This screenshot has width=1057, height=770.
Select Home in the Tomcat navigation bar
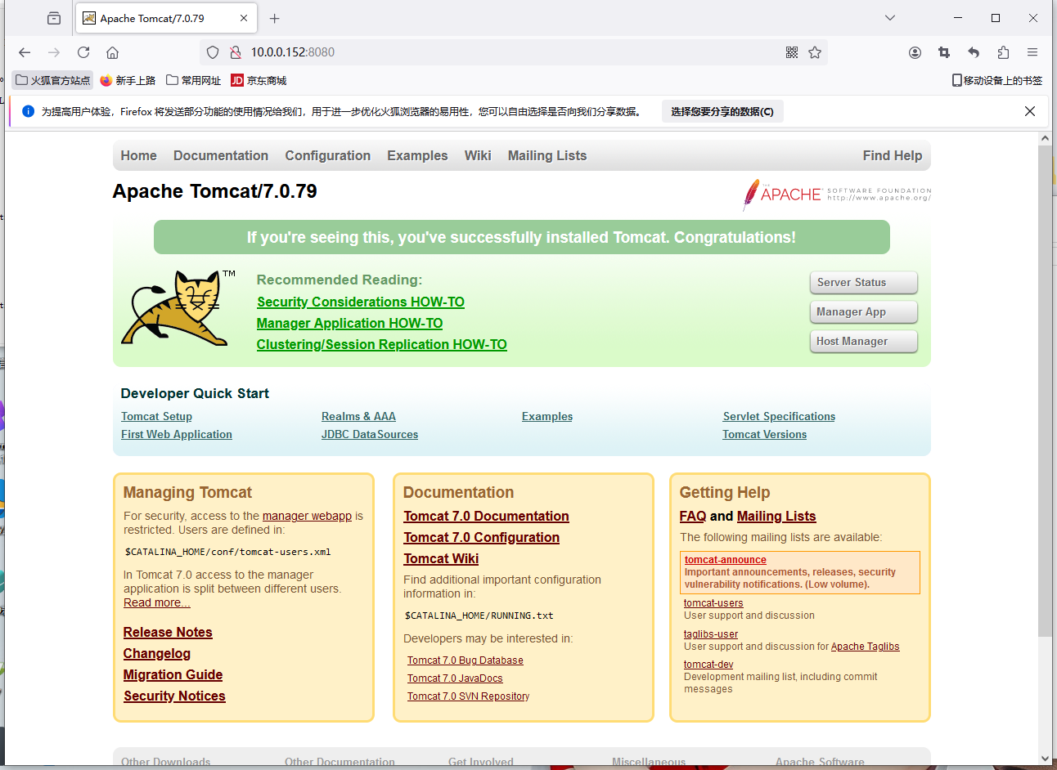(138, 155)
